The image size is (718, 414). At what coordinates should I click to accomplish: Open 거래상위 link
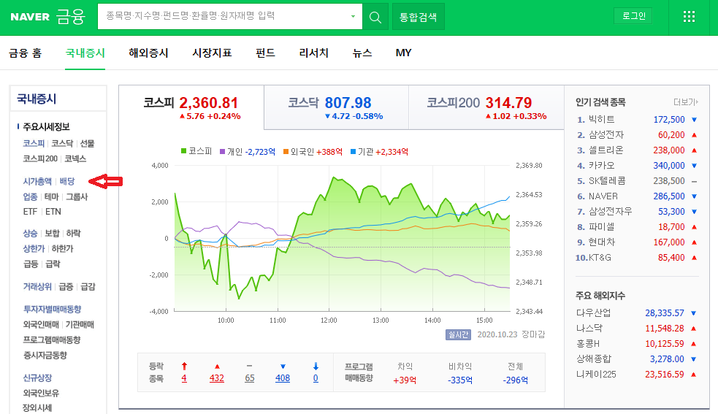point(37,287)
